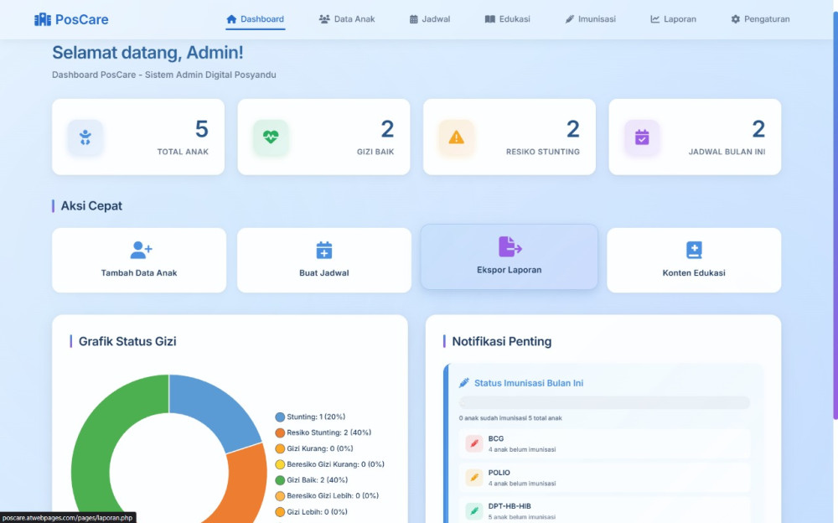This screenshot has height=523, width=838.
Task: Go to the Data Anak menu
Action: 347,19
